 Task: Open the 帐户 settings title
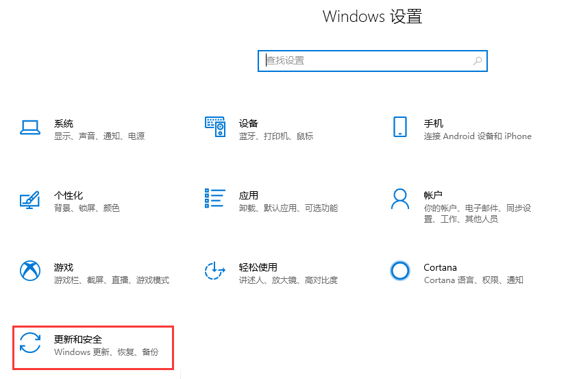433,195
